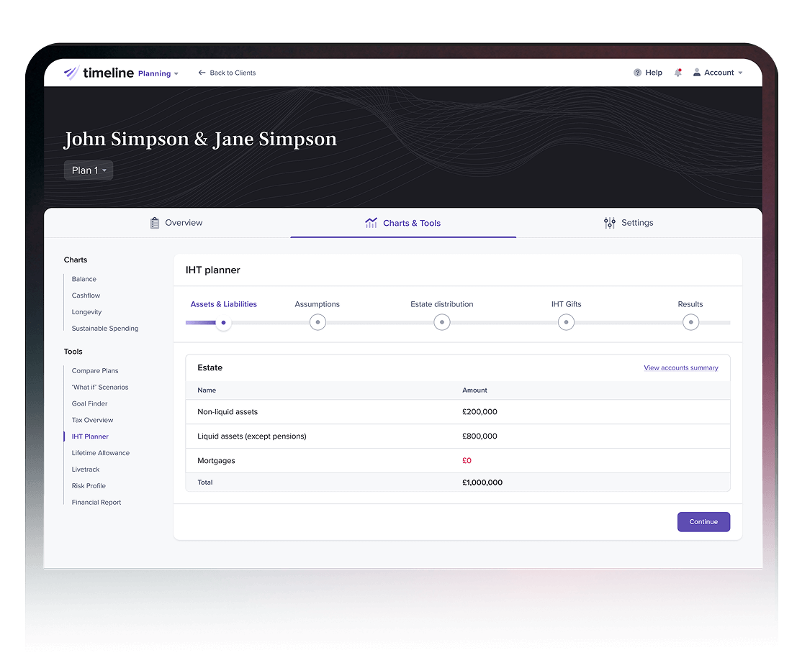Click the Overview clipboard icon
Screen dimensions: 797x668
coord(155,223)
